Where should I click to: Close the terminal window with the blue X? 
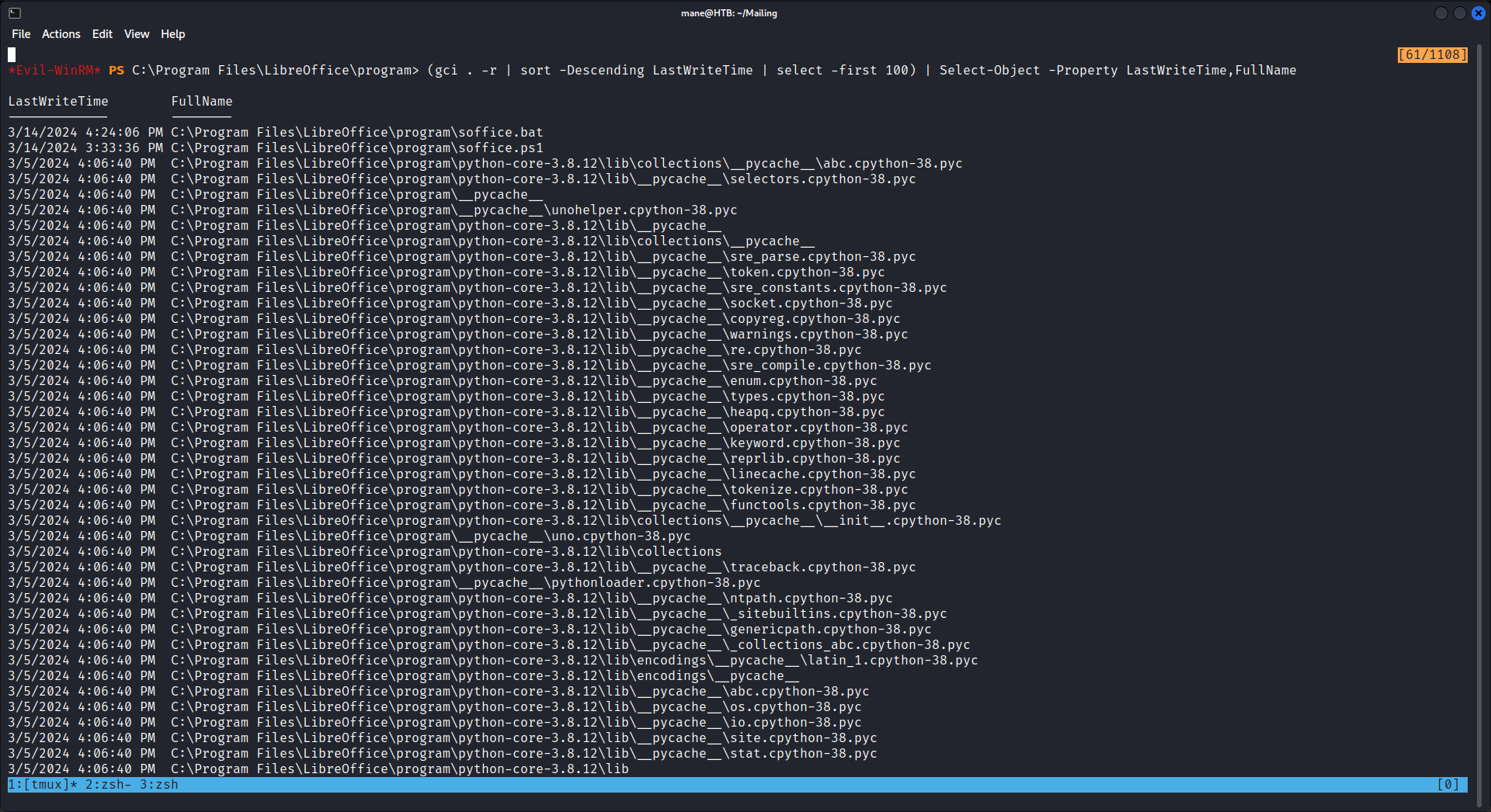(x=1479, y=13)
